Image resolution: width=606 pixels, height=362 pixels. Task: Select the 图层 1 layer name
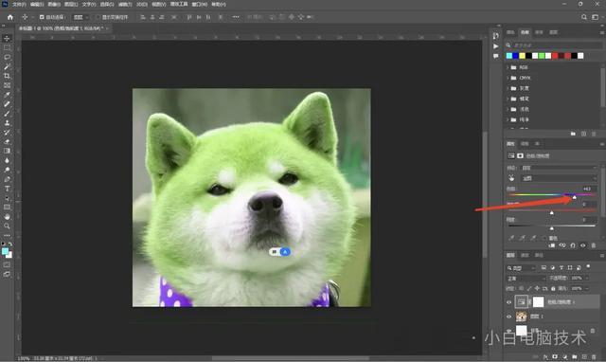coord(537,317)
